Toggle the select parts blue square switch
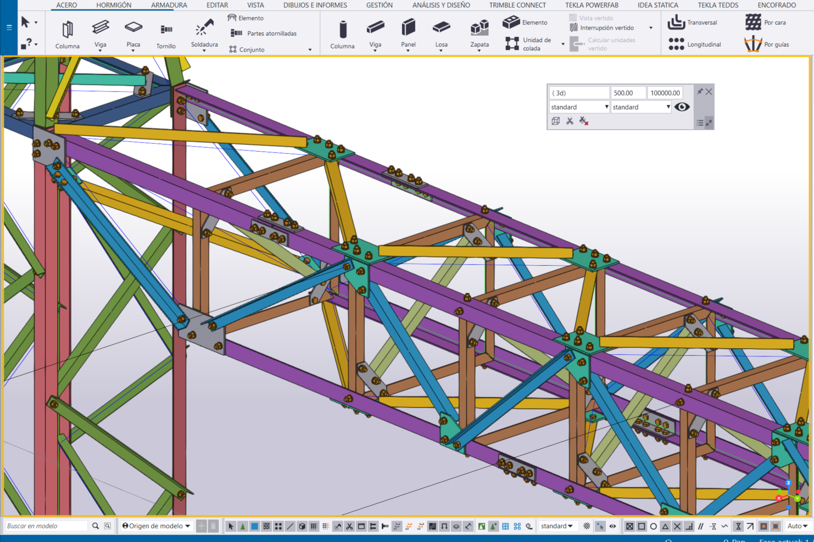This screenshot has height=542, width=814. tap(255, 526)
